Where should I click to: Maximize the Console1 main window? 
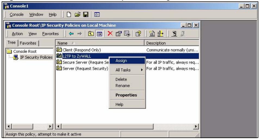click(x=247, y=6)
